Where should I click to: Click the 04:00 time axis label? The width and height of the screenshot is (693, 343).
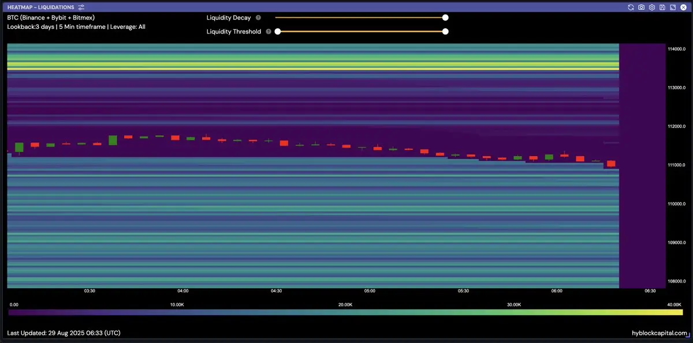point(183,291)
